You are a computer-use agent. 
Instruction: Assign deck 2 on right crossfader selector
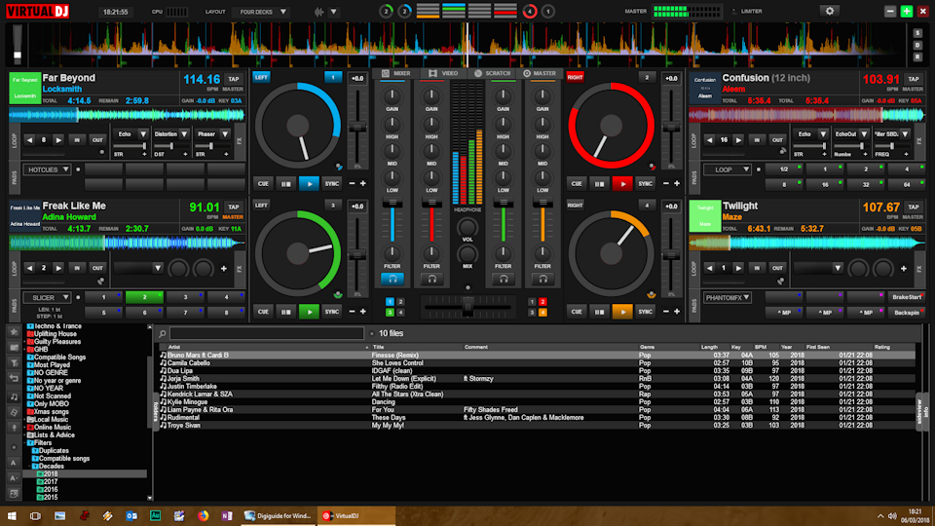point(542,302)
